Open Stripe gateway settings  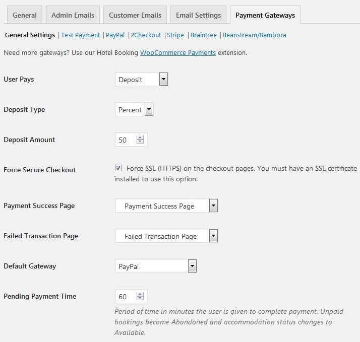(175, 35)
